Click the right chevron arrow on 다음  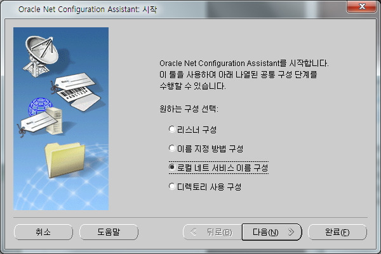(x=291, y=232)
